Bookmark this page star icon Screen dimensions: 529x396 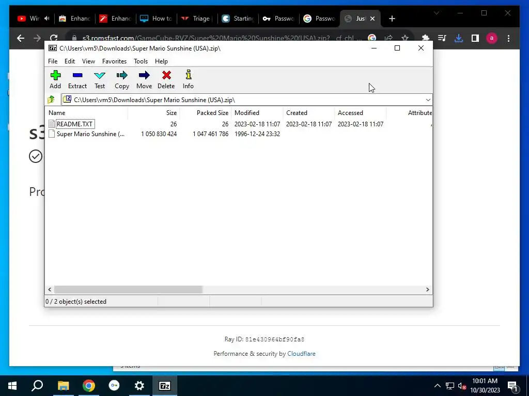pyautogui.click(x=405, y=38)
